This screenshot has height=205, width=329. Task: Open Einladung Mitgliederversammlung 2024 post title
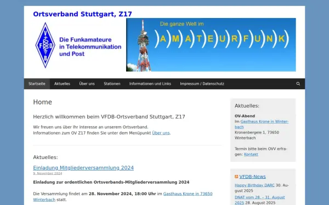pyautogui.click(x=83, y=168)
